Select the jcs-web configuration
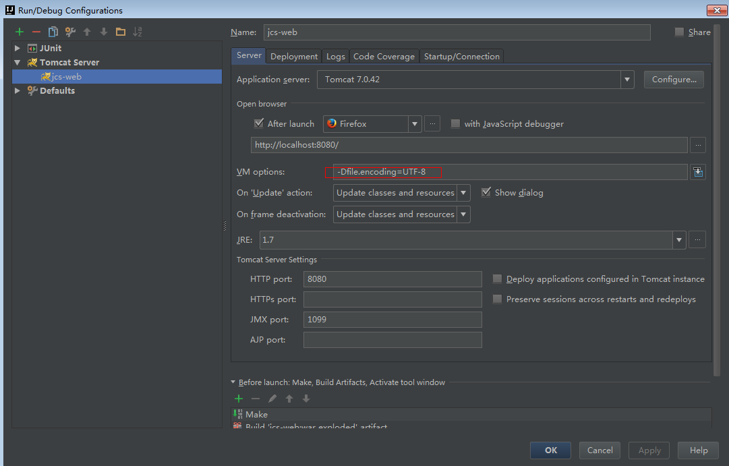Viewport: 729px width, 466px height. [117, 77]
